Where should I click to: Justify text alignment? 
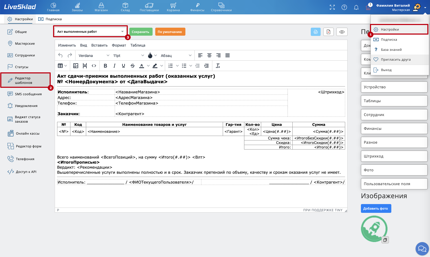[228, 55]
